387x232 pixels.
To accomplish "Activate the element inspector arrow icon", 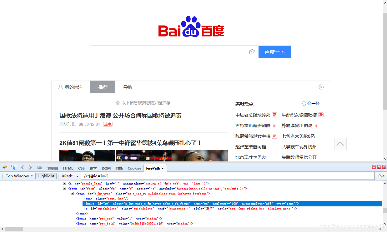I will (x=14, y=168).
